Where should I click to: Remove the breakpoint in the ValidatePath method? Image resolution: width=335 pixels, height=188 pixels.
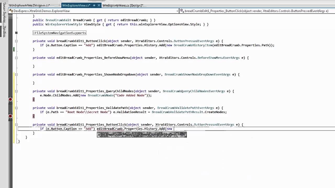pos(10,116)
